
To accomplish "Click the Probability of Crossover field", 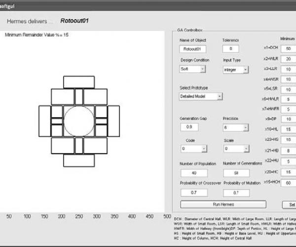I will click(194, 193).
